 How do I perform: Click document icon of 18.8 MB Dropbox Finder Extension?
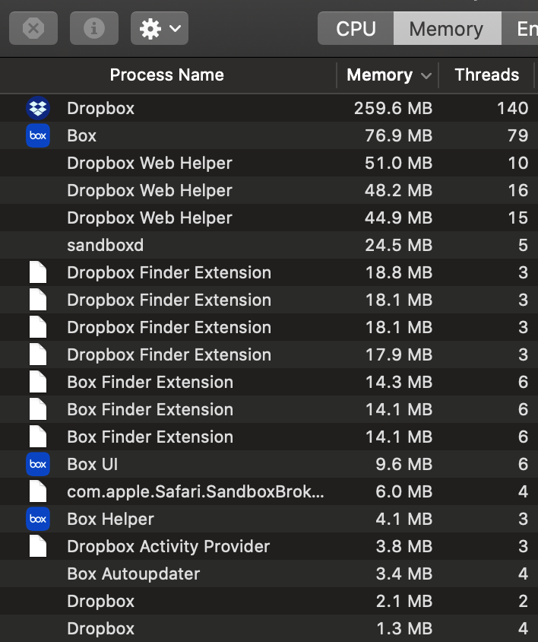tap(38, 272)
